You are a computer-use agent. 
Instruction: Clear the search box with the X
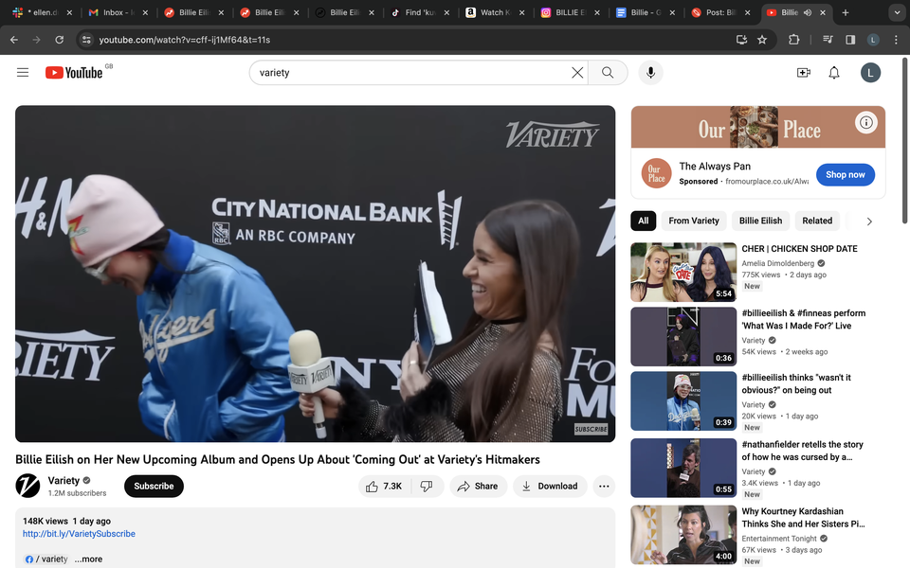577,73
